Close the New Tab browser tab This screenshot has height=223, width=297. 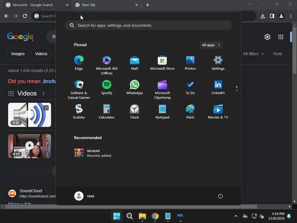[x=137, y=5]
